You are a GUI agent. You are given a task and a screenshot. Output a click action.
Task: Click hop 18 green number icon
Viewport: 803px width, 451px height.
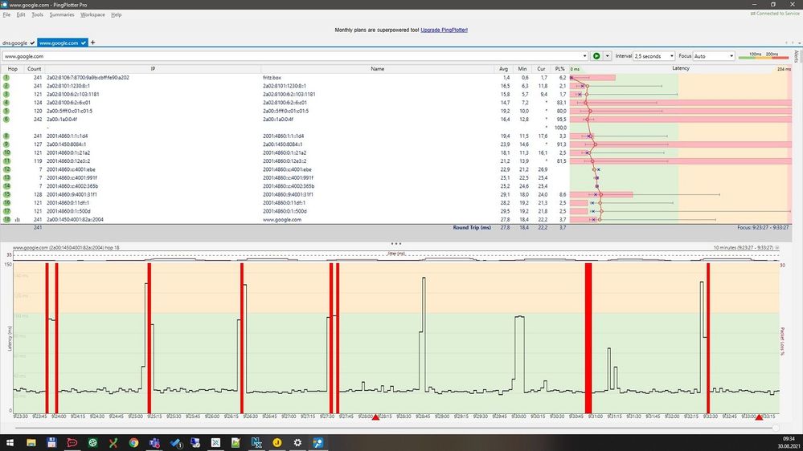coord(6,219)
